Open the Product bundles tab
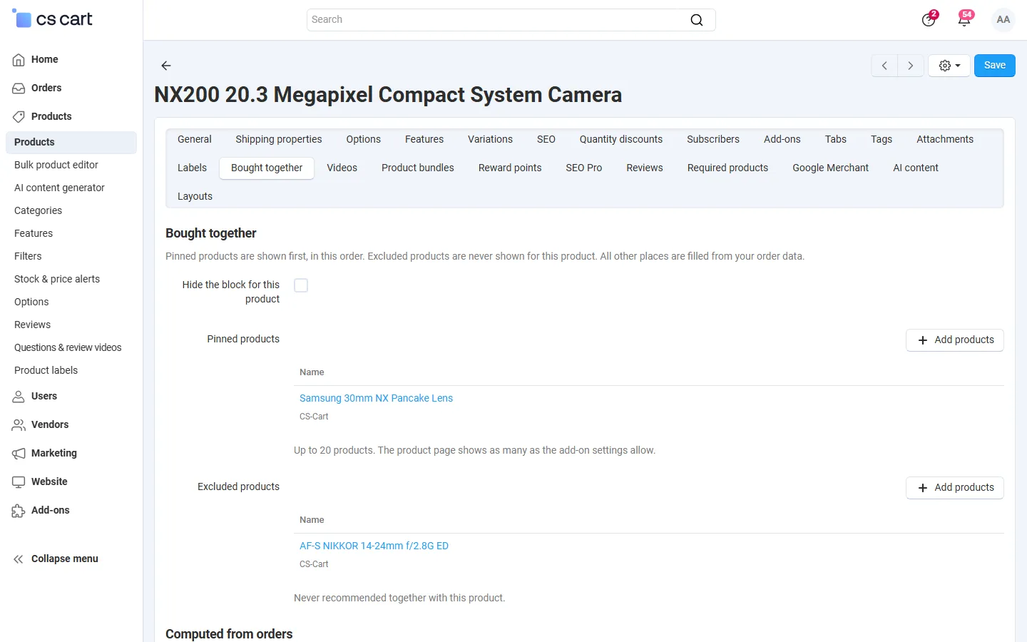The image size is (1027, 642). pyautogui.click(x=418, y=168)
